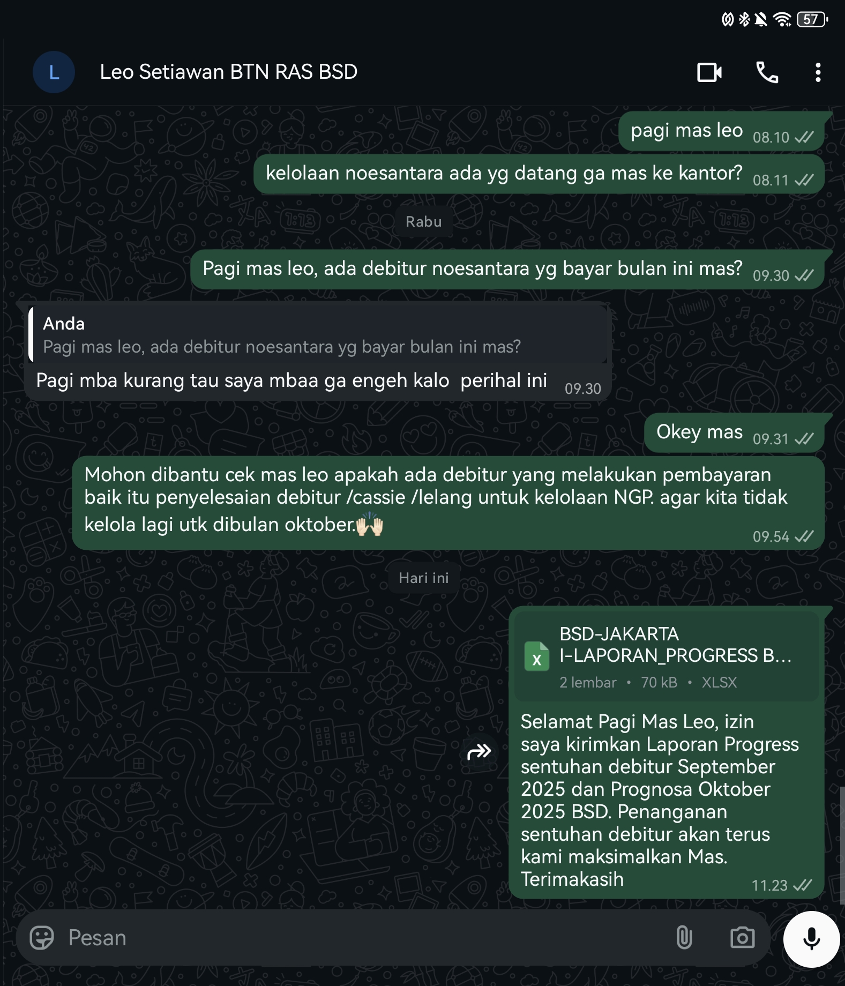Screen dimensions: 845x986
Task: Open the Excel file icon in attachment
Action: click(536, 656)
